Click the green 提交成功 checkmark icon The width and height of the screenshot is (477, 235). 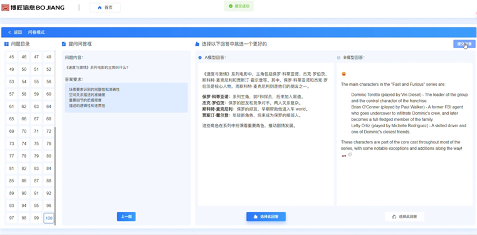(x=231, y=6)
